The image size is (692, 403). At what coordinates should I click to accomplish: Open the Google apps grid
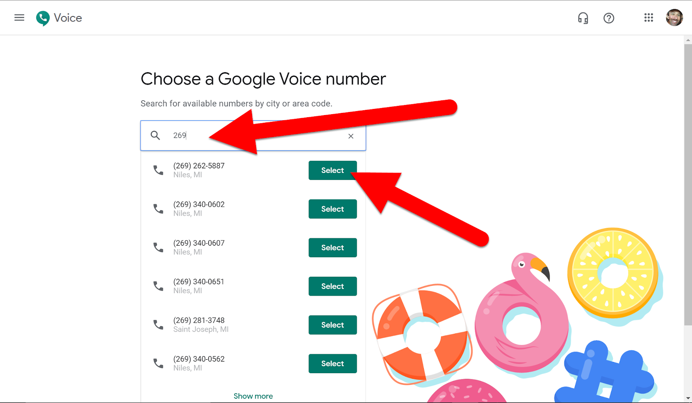tap(648, 18)
